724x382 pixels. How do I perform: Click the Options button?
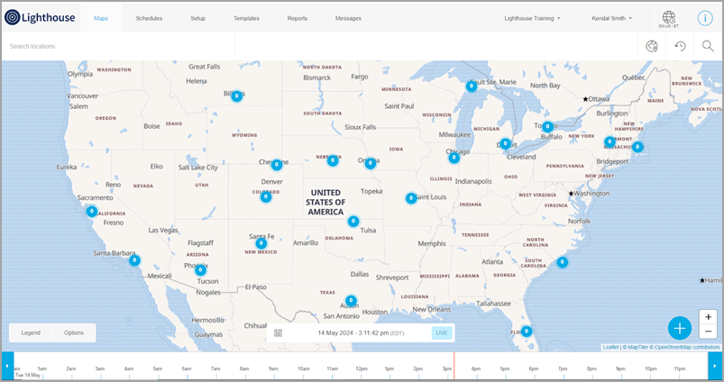(74, 332)
